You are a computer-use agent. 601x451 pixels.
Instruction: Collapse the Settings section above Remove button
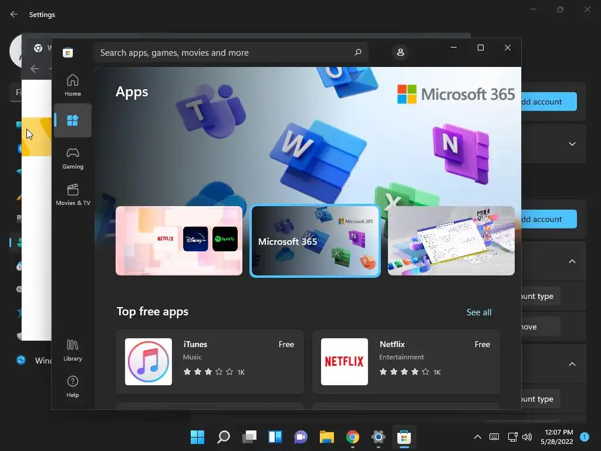[572, 261]
